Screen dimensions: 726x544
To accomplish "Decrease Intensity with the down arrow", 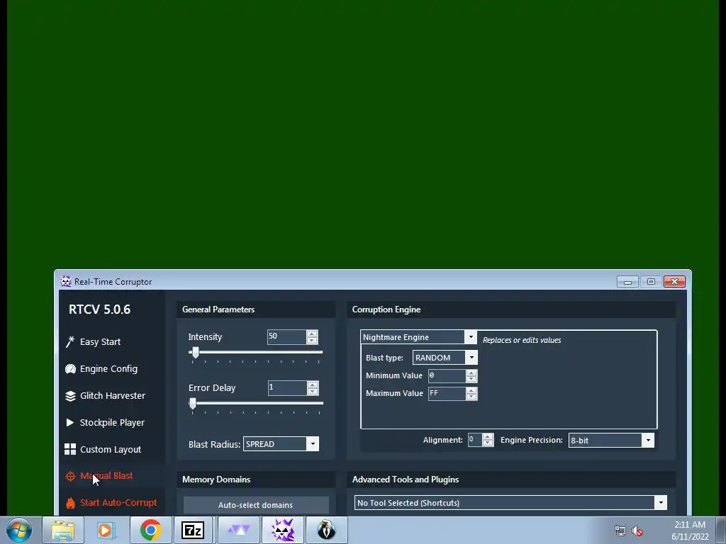I will (312, 341).
